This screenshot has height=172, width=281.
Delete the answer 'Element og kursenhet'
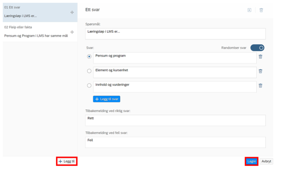[x=260, y=71]
